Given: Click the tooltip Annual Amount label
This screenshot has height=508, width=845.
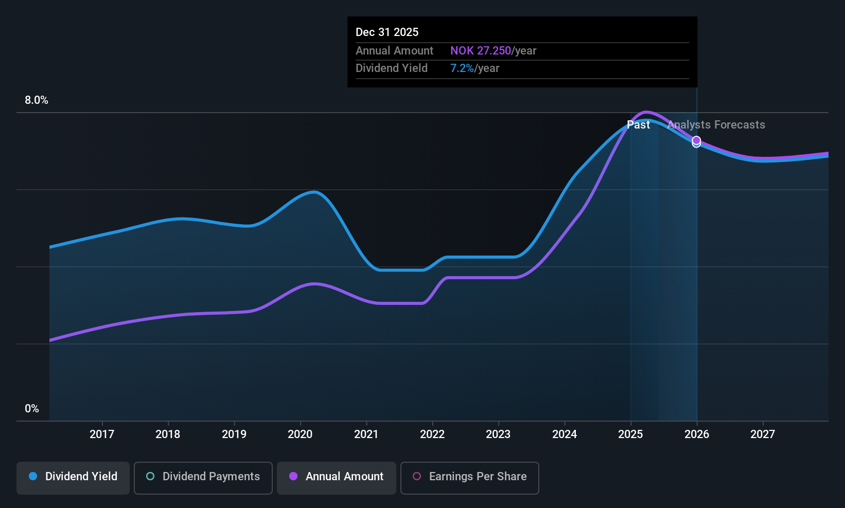Looking at the screenshot, I should (395, 50).
